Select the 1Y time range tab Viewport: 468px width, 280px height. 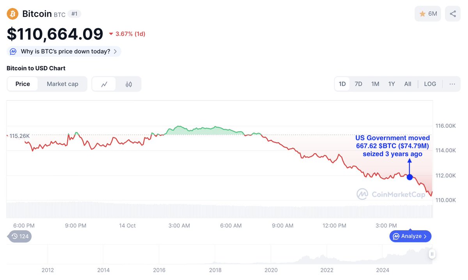click(392, 84)
